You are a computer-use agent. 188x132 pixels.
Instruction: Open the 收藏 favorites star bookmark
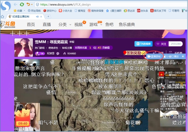pos(18,11)
